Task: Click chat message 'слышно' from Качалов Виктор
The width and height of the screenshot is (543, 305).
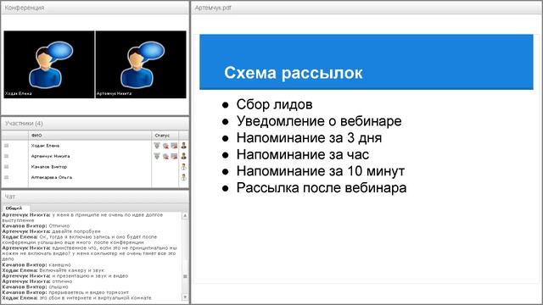Action: point(59,286)
